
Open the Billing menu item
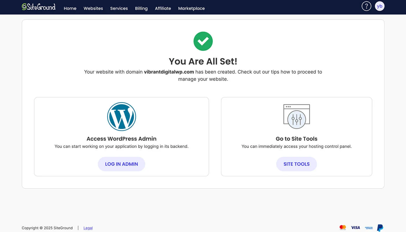(x=141, y=8)
